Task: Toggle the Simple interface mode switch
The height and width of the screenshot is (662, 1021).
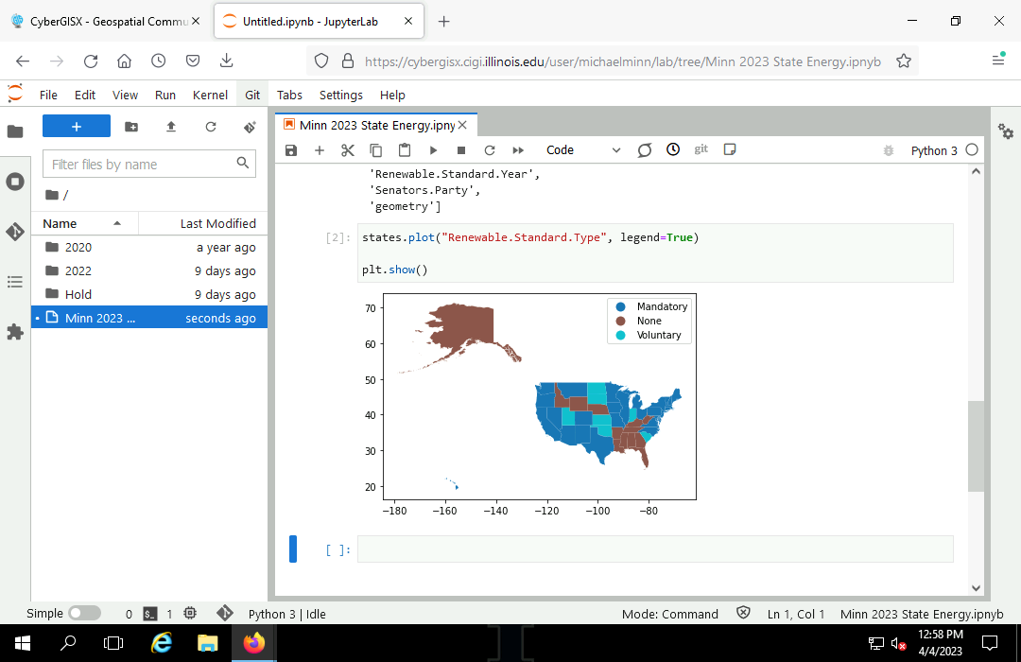Action: (84, 614)
